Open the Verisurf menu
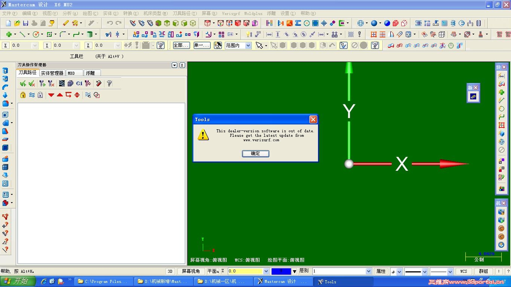 231,13
